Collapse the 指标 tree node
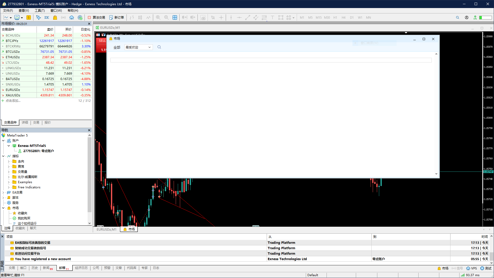 (3, 156)
